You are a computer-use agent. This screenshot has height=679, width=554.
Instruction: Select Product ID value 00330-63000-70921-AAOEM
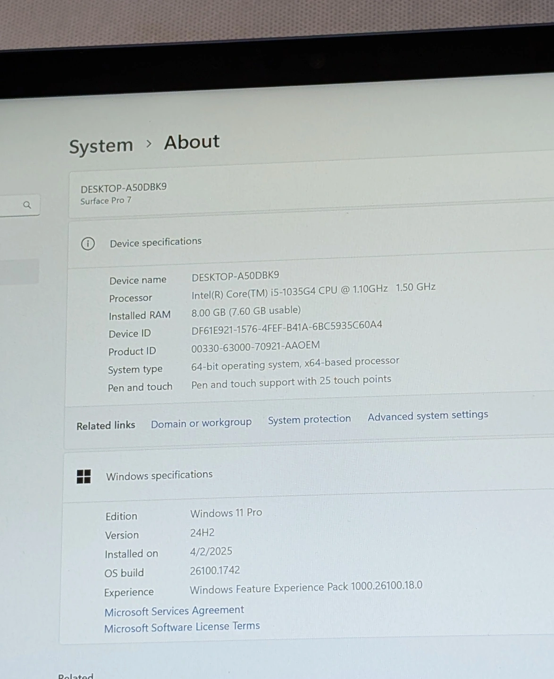[255, 347]
